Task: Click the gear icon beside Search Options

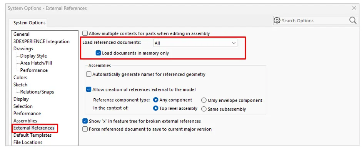Action: pos(277,20)
